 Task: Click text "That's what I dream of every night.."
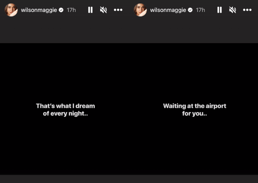pos(66,110)
